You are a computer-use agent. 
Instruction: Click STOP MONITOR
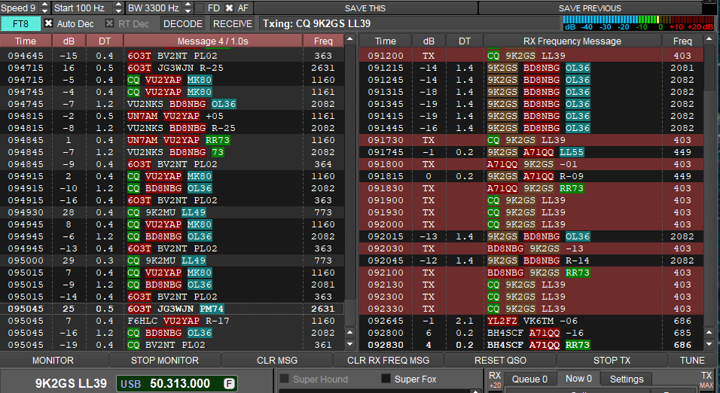tap(165, 361)
